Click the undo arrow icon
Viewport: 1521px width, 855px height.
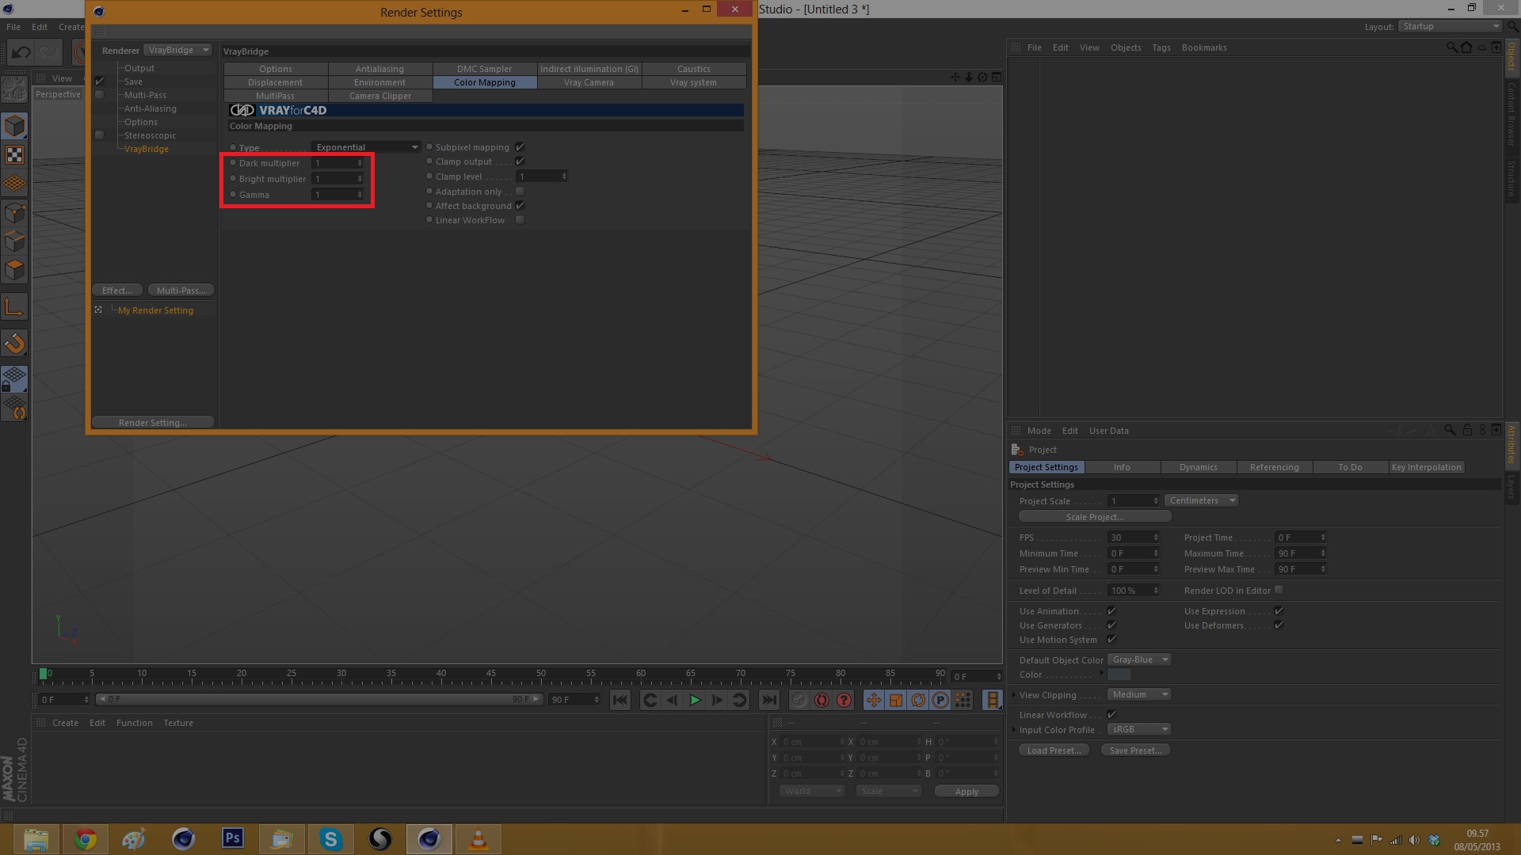click(21, 53)
